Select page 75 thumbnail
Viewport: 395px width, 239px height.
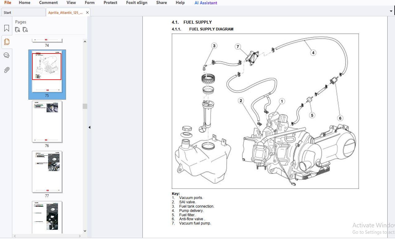tap(47, 72)
